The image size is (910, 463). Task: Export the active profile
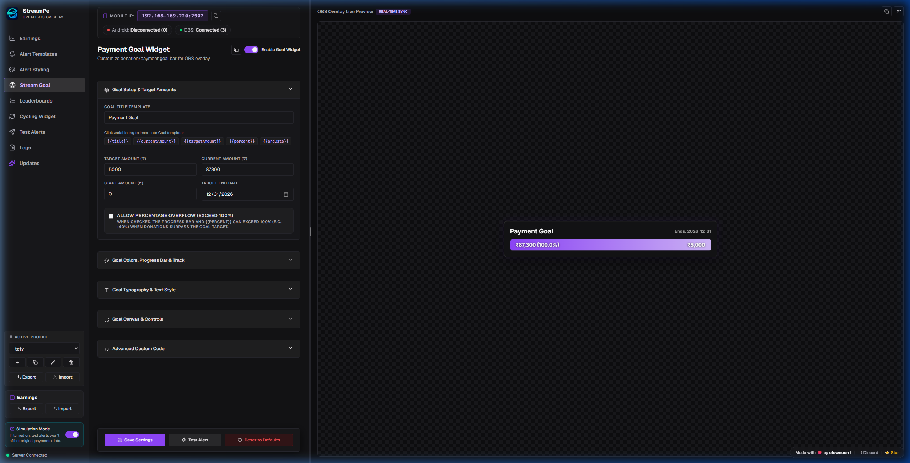tap(26, 377)
